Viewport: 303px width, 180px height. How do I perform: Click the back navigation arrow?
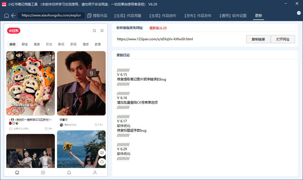pyautogui.click(x=13, y=16)
